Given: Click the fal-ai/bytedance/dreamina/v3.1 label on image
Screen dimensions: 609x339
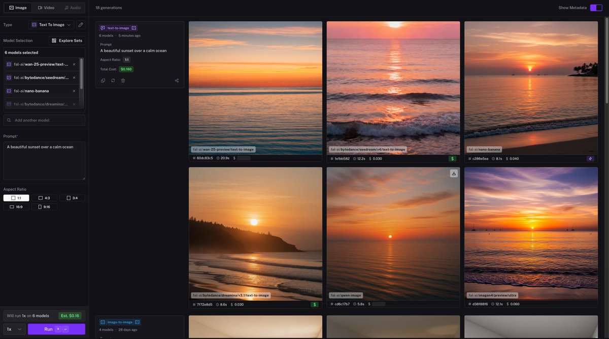Looking at the screenshot, I should pos(231,295).
